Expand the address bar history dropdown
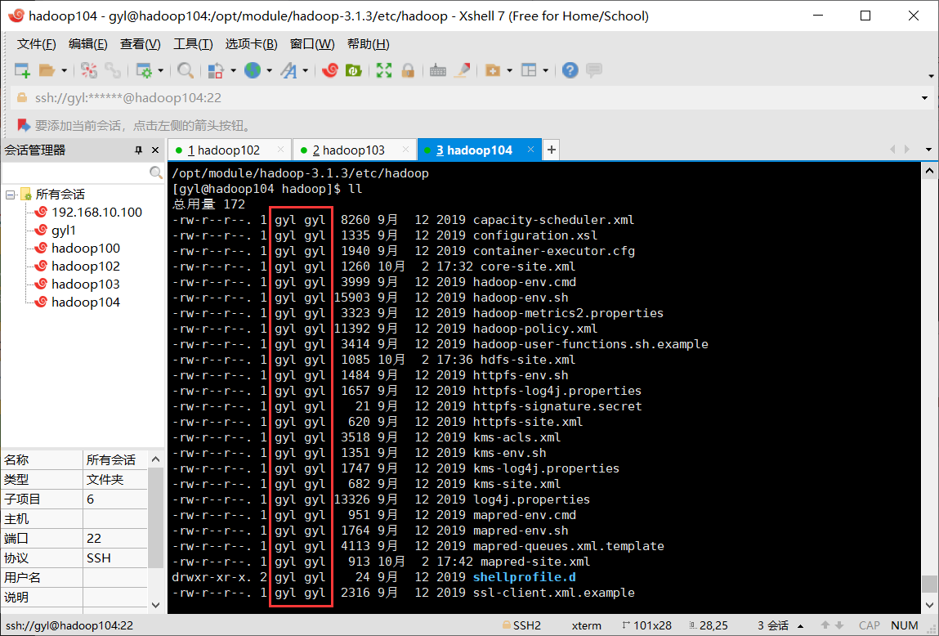The width and height of the screenshot is (939, 636). (924, 98)
